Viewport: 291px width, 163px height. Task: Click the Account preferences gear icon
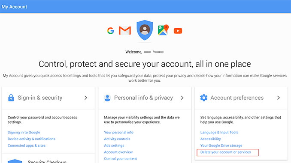203,98
